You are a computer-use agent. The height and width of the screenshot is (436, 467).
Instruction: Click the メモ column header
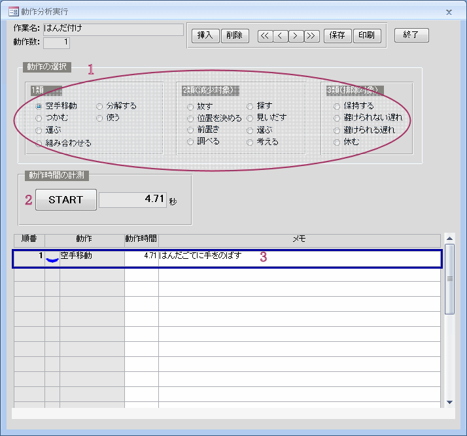[x=300, y=240]
